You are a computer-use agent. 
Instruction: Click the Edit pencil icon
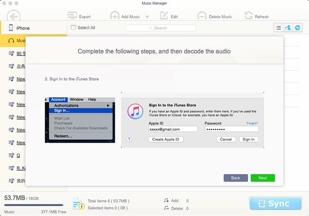tap(164, 16)
